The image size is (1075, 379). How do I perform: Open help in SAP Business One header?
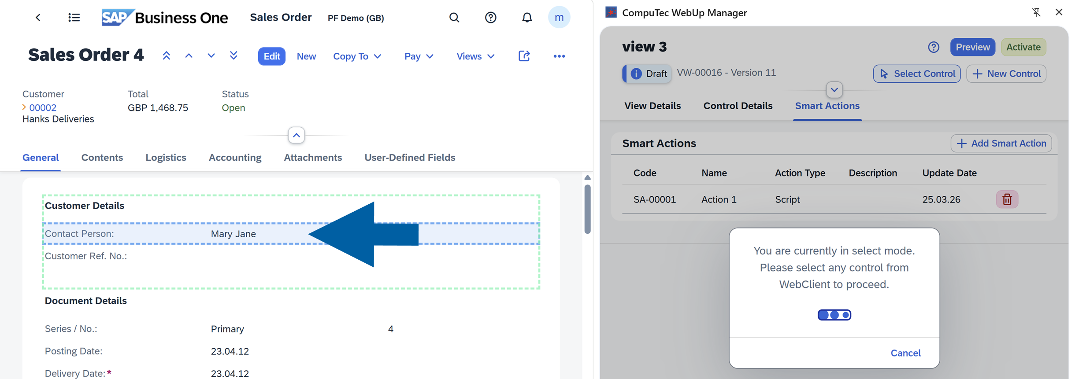click(x=490, y=18)
